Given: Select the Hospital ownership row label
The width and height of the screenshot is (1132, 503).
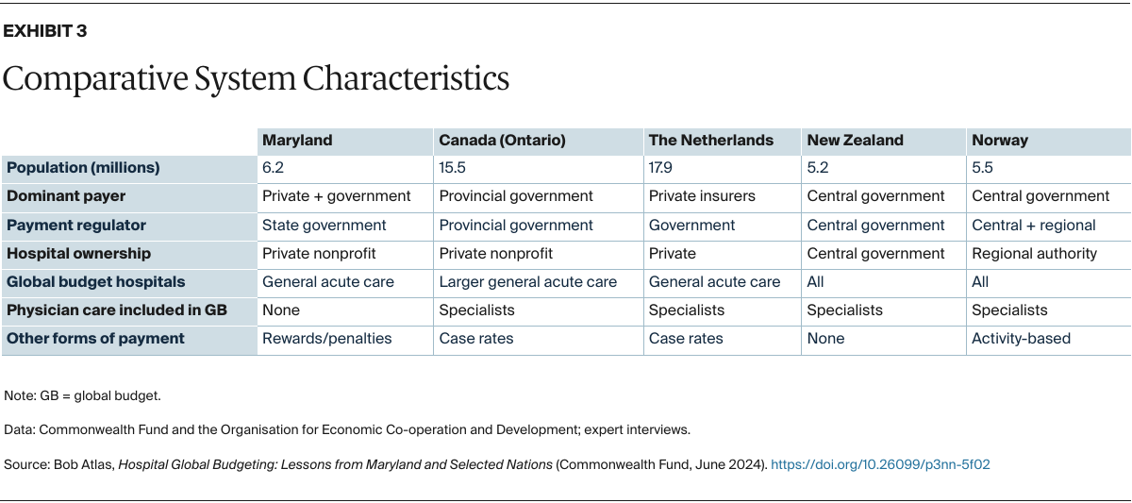Looking at the screenshot, I should 79,253.
